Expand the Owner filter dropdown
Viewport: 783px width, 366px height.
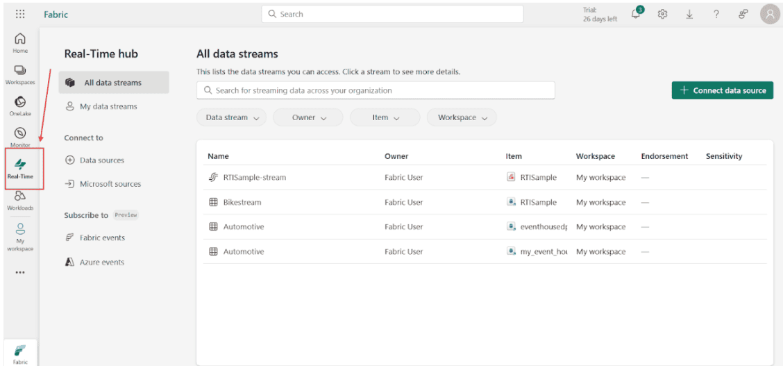309,117
